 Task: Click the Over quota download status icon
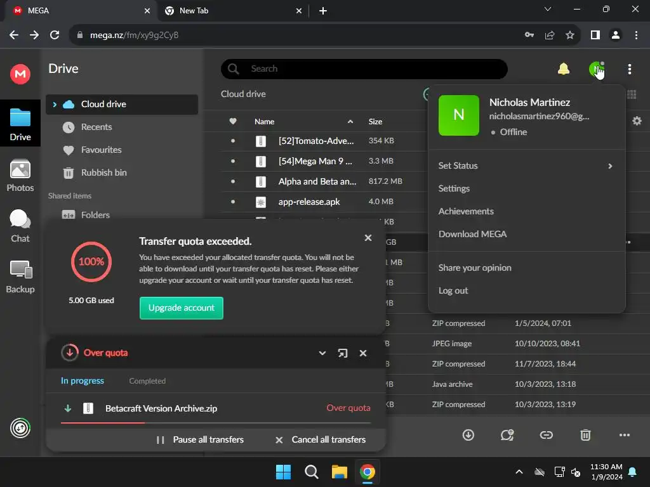coord(70,353)
